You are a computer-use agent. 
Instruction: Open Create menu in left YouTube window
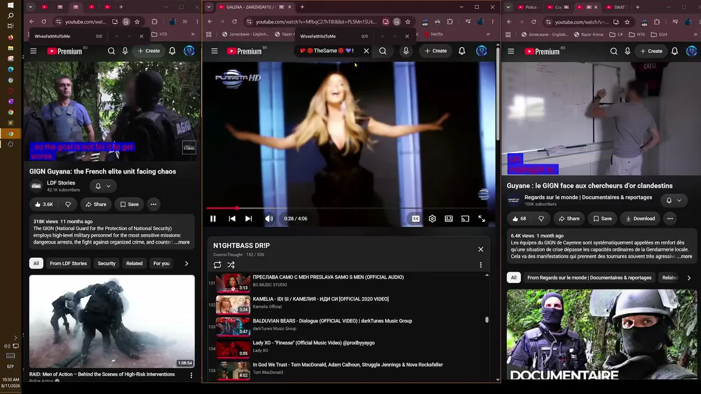click(x=149, y=51)
